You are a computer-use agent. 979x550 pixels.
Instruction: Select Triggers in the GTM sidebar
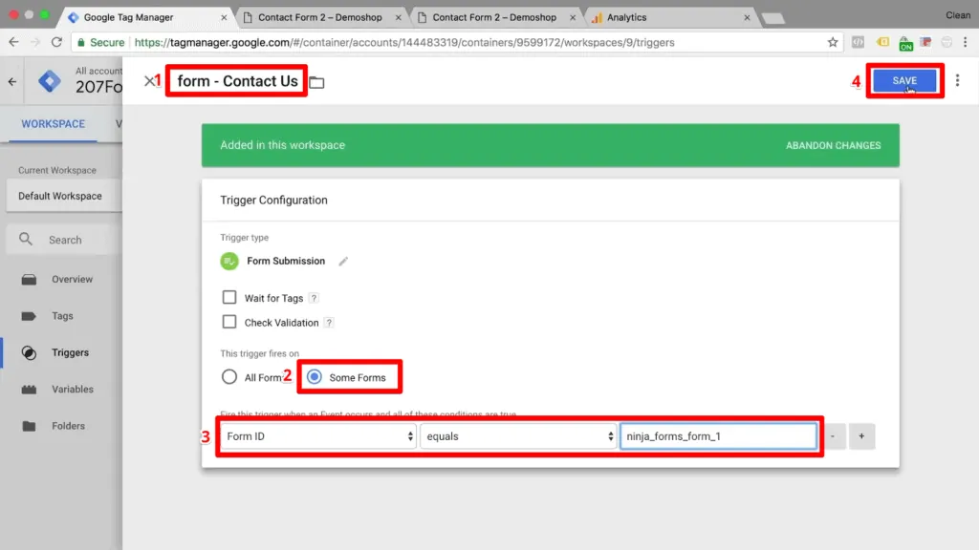point(72,352)
